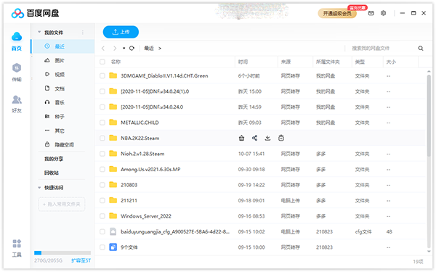
Task: Click the 上传 upload button
Action: coord(121,32)
